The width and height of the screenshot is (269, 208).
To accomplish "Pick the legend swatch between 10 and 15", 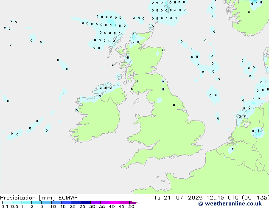I will pos(56,202).
